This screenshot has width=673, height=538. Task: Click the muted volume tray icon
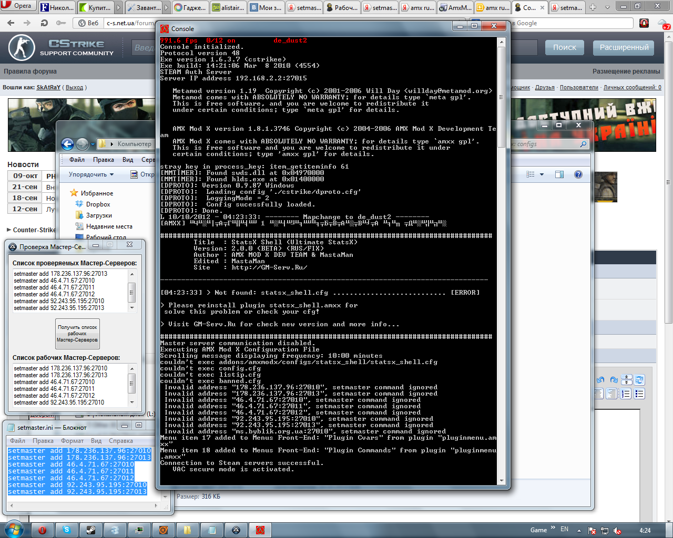(x=617, y=531)
